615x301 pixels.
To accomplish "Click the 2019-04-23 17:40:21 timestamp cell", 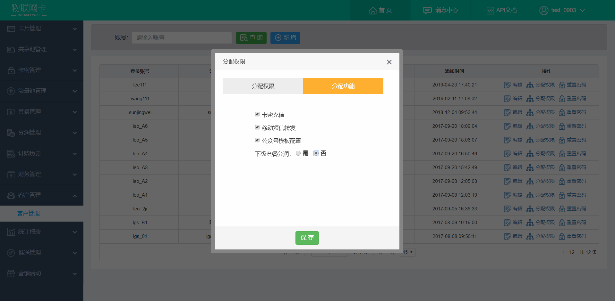I will pyautogui.click(x=454, y=85).
